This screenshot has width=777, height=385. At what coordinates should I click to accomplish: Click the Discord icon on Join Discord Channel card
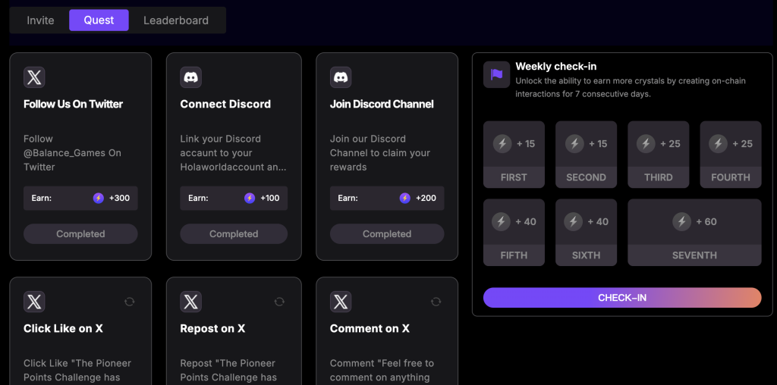(x=341, y=77)
